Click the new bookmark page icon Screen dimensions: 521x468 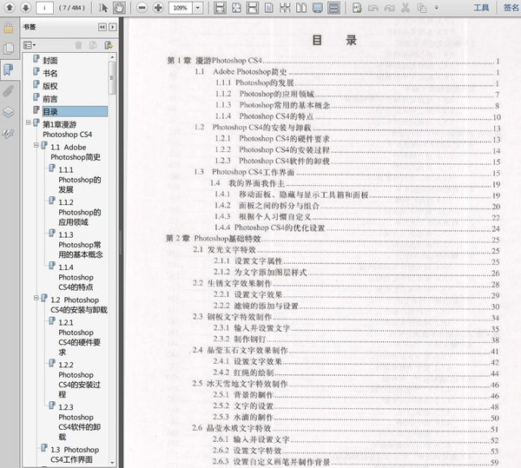[x=94, y=45]
